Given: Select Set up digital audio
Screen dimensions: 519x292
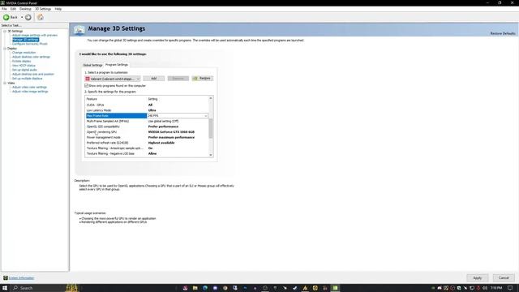Looking at the screenshot, I should (x=24, y=70).
